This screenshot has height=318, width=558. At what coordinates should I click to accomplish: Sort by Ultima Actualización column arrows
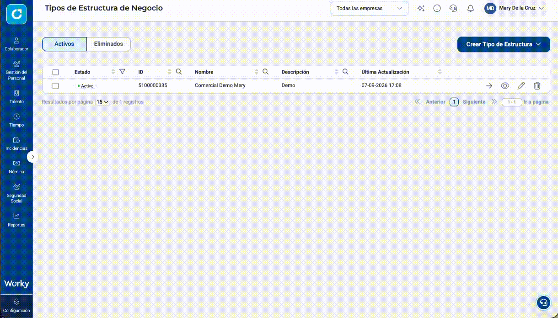(x=440, y=72)
